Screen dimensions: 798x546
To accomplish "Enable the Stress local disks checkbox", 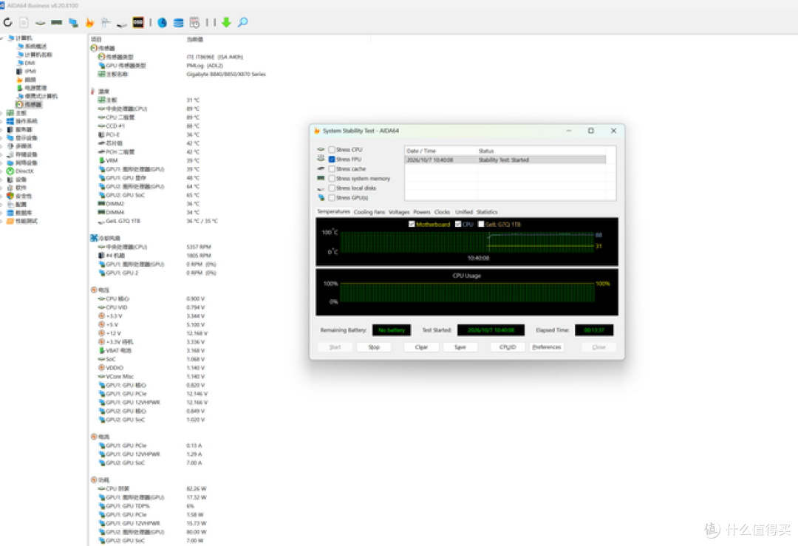I will click(x=332, y=188).
